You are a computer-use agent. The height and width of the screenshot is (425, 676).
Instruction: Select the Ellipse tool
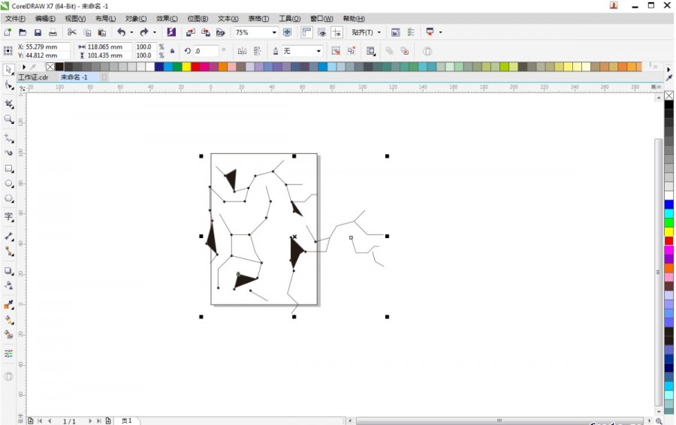(8, 184)
